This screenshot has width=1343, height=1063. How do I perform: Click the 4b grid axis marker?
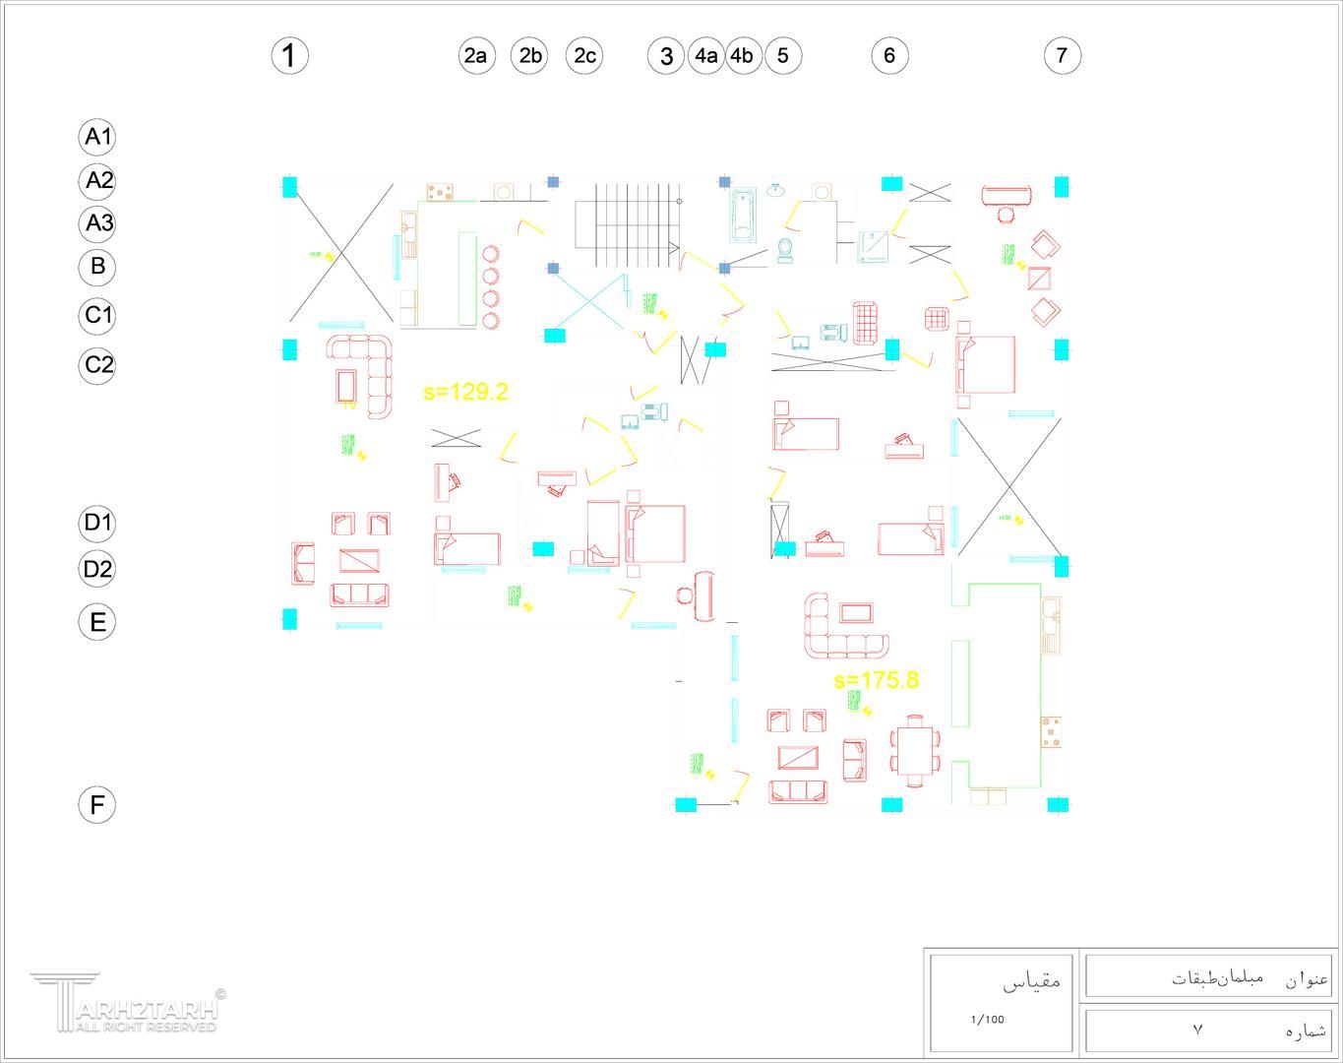tap(743, 55)
